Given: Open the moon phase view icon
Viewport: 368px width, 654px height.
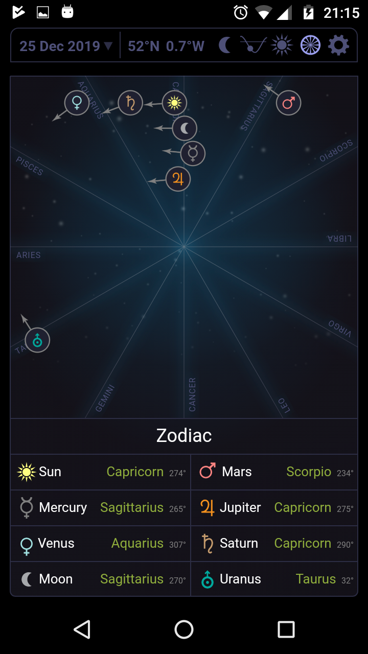Looking at the screenshot, I should (225, 45).
